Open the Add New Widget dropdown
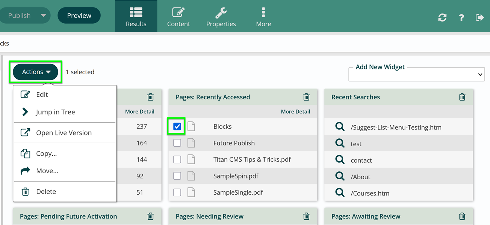Viewport: 490px width, 225px height. click(416, 74)
